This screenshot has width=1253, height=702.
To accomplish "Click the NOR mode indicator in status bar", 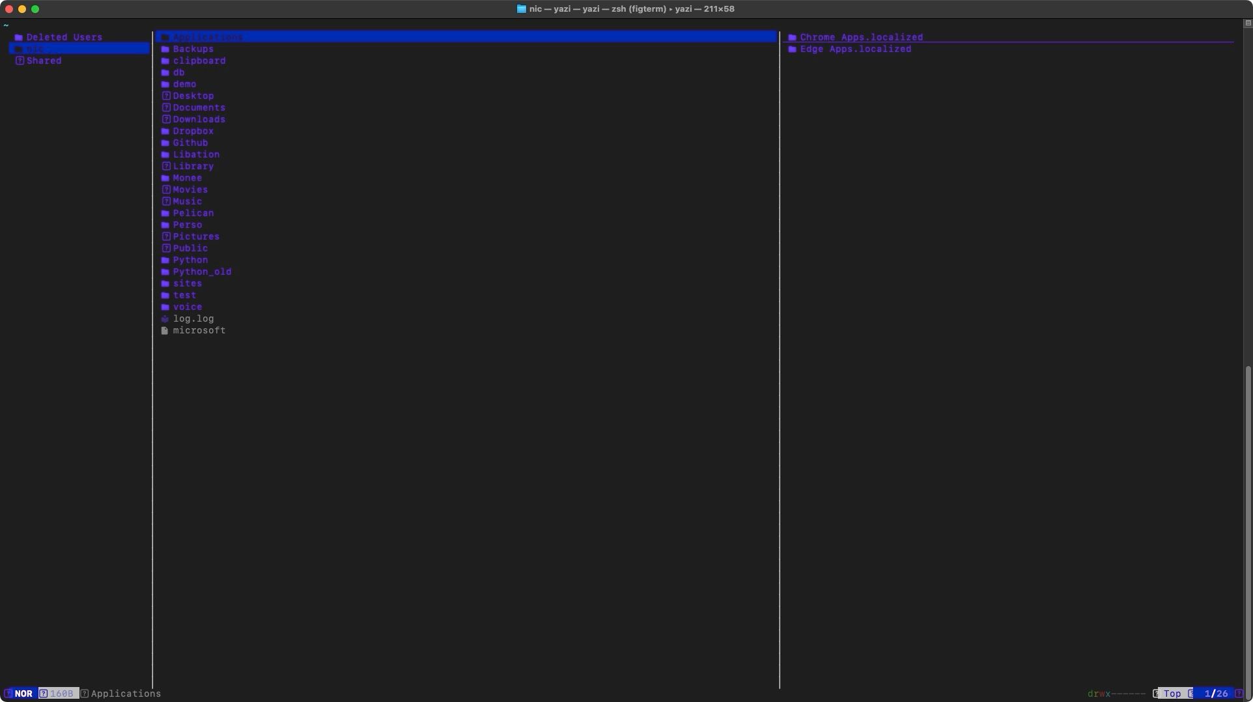I will (x=23, y=694).
